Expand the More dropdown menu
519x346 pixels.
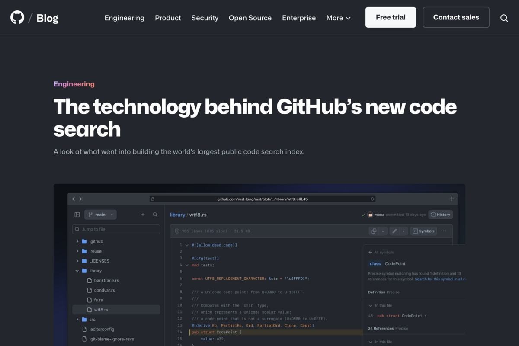pos(338,18)
